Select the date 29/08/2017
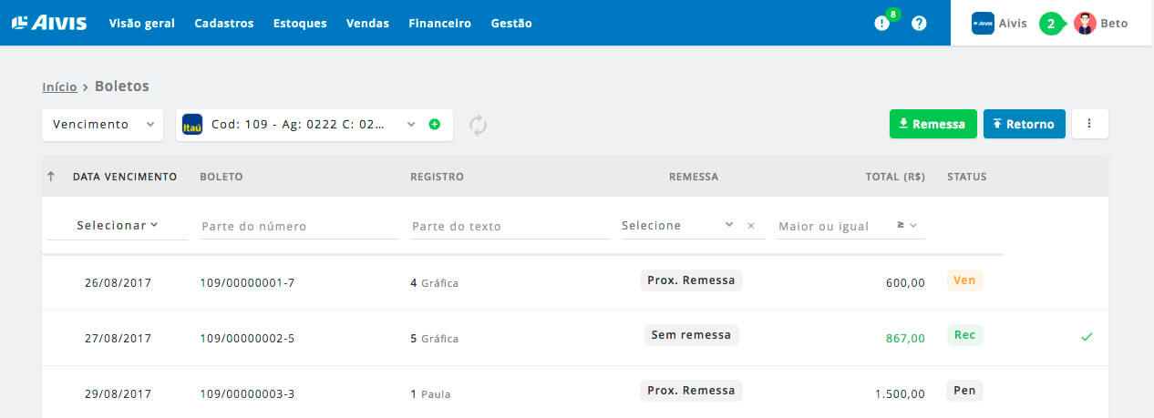1154x418 pixels. pyautogui.click(x=118, y=394)
